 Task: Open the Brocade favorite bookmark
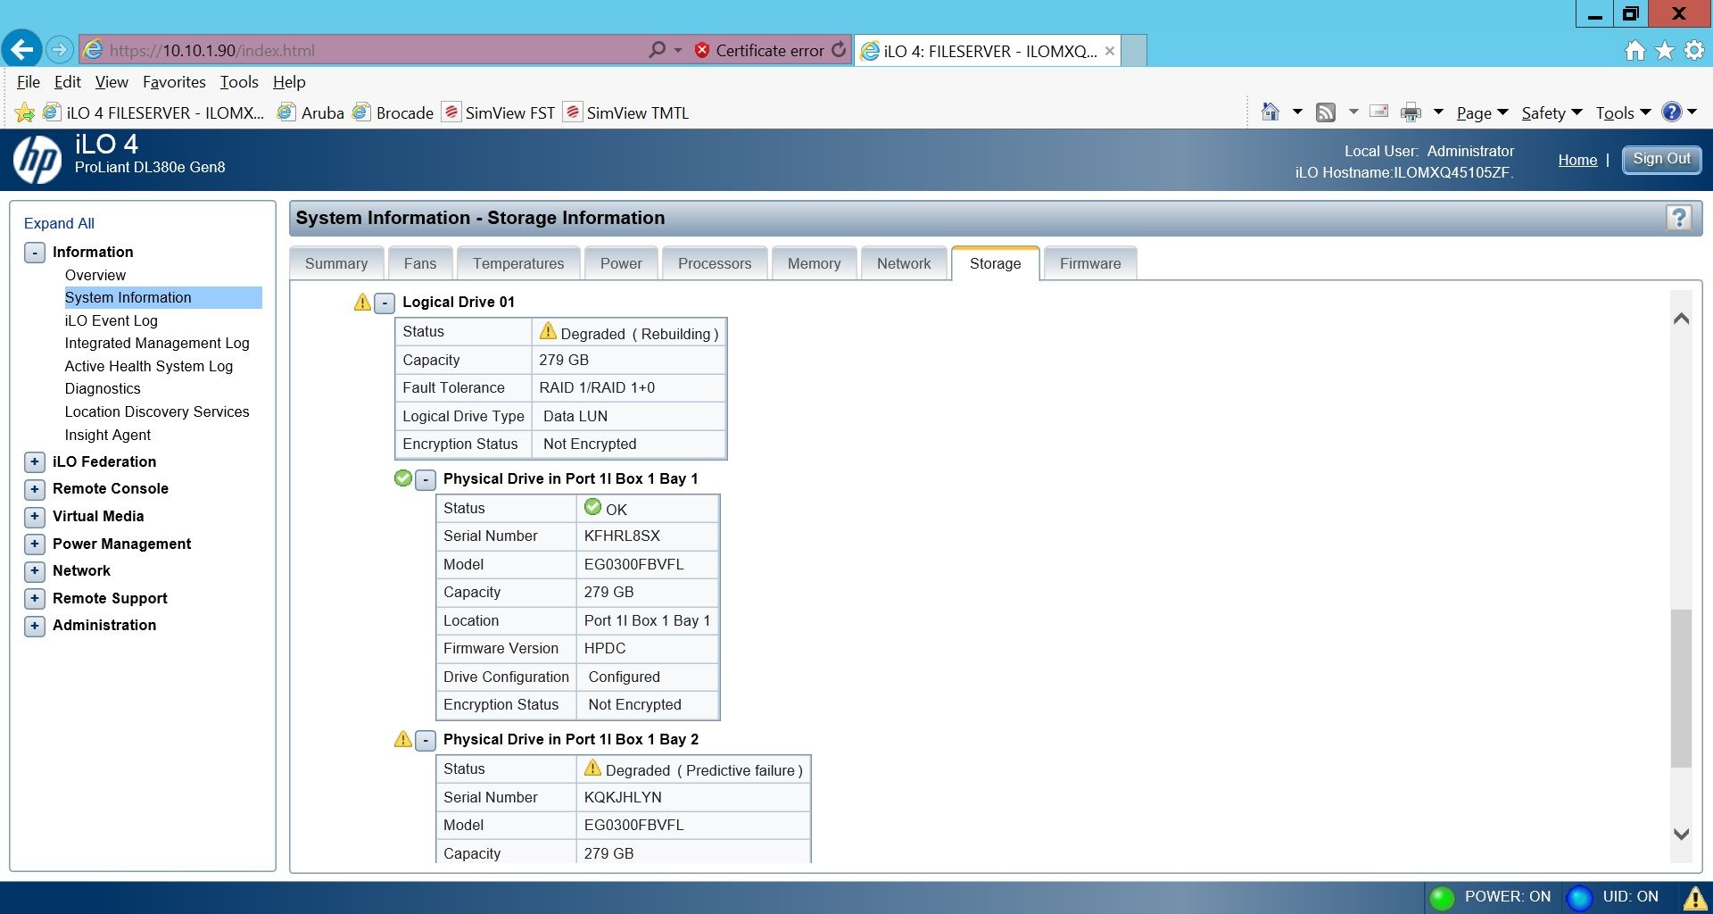393,112
